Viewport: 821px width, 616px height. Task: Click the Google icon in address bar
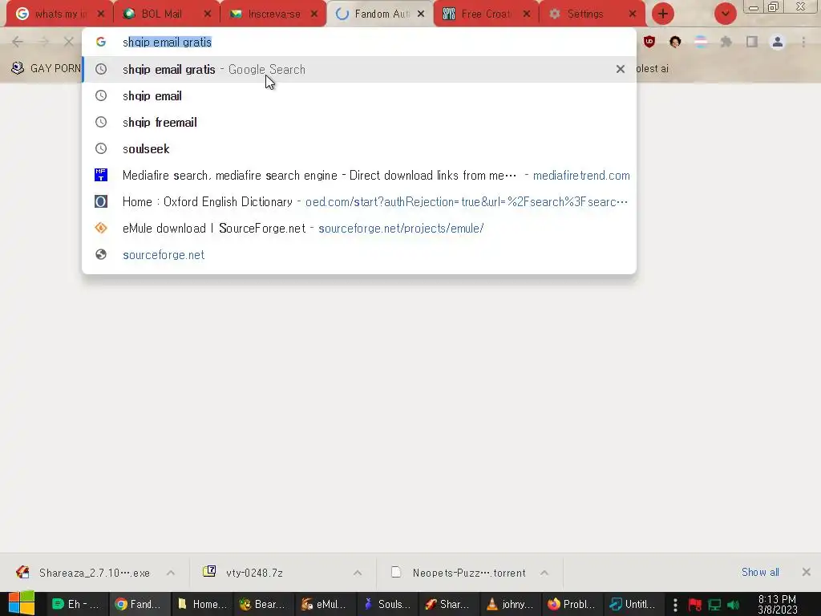(x=101, y=42)
